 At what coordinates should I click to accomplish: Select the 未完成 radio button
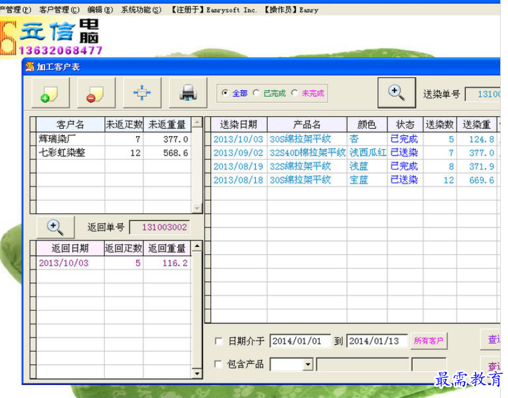[x=295, y=93]
